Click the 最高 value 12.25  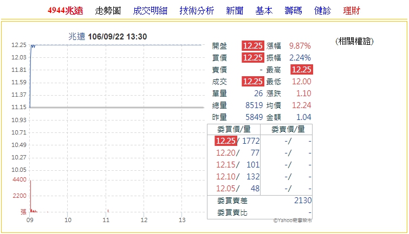click(302, 70)
